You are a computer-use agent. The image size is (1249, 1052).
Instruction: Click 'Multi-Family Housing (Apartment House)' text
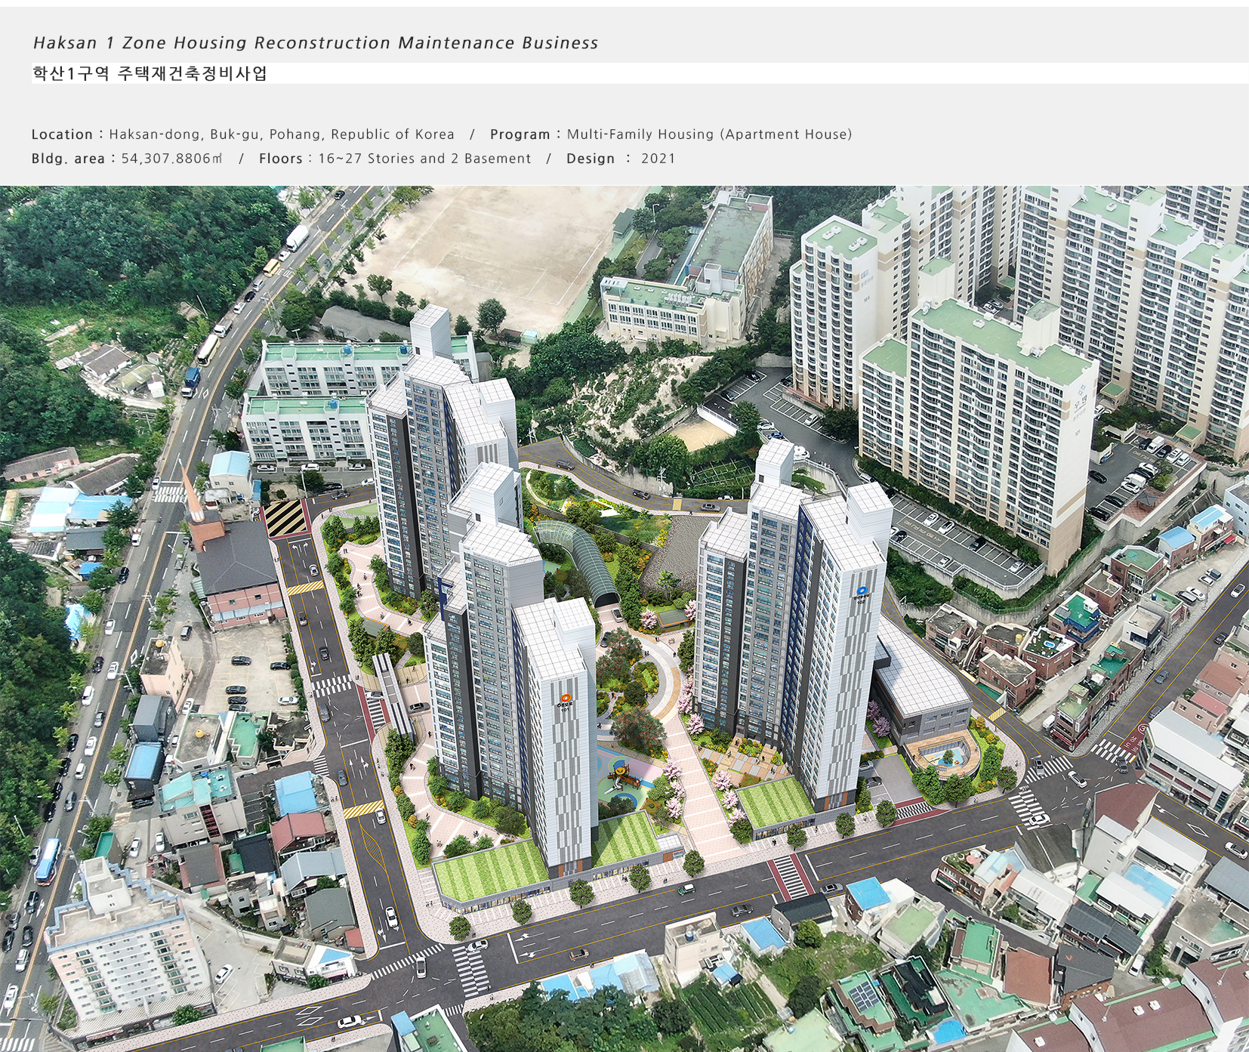tap(709, 134)
